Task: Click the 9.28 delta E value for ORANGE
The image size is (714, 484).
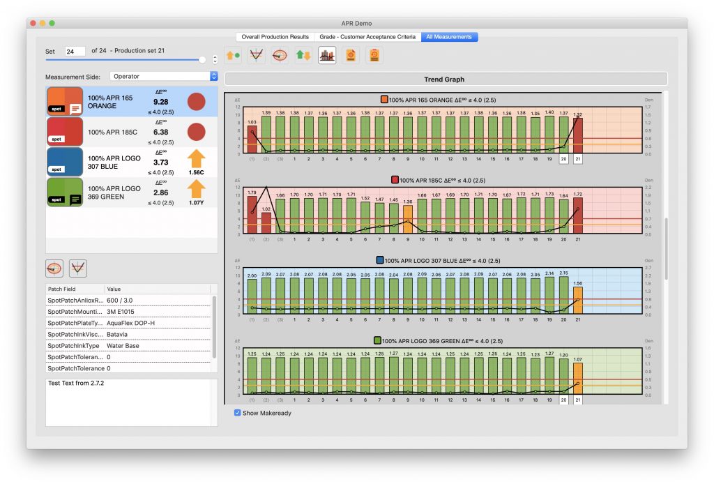Action: [161, 102]
